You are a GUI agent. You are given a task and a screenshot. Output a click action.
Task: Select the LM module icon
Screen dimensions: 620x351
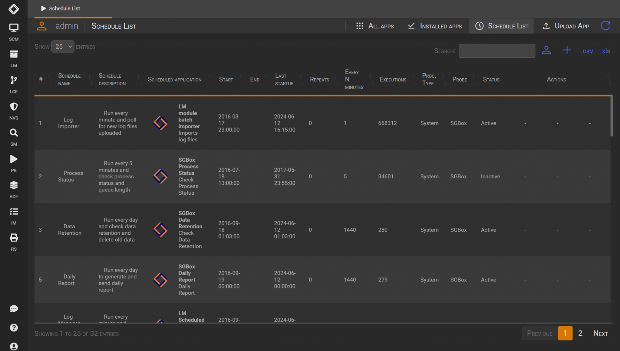14,54
